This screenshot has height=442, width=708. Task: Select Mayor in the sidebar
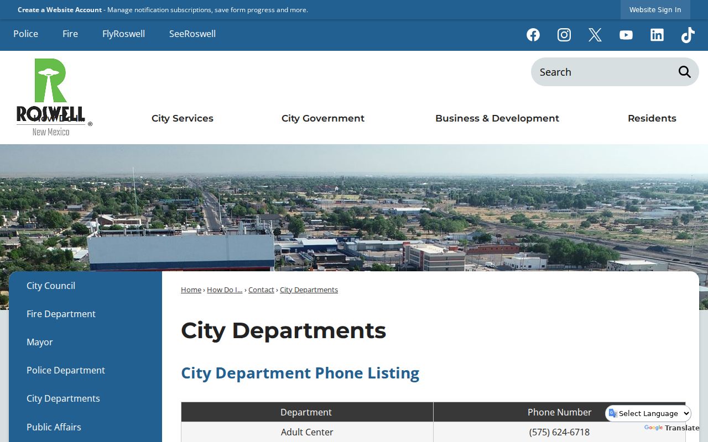coord(40,342)
